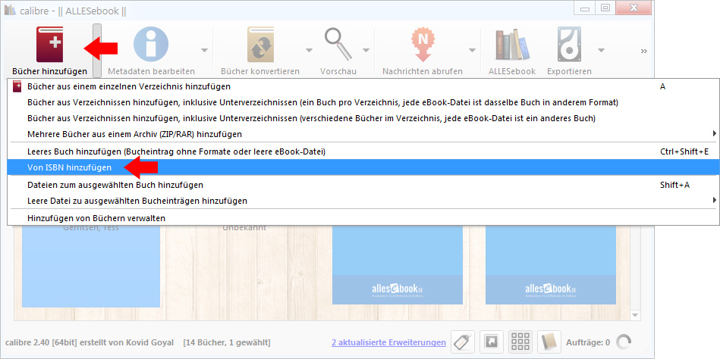
Task: Select the third allesebook cover thumbnail
Action: 398,264
